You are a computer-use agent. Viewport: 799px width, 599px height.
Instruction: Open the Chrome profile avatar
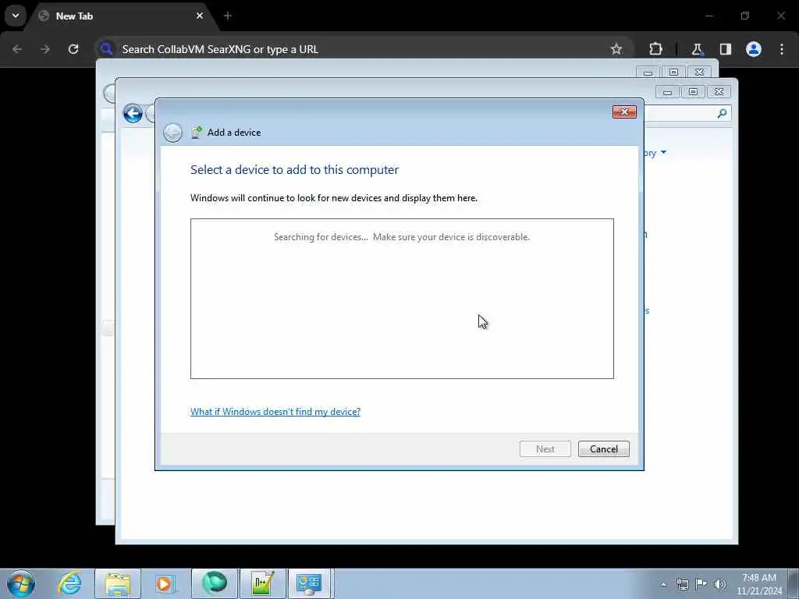754,49
